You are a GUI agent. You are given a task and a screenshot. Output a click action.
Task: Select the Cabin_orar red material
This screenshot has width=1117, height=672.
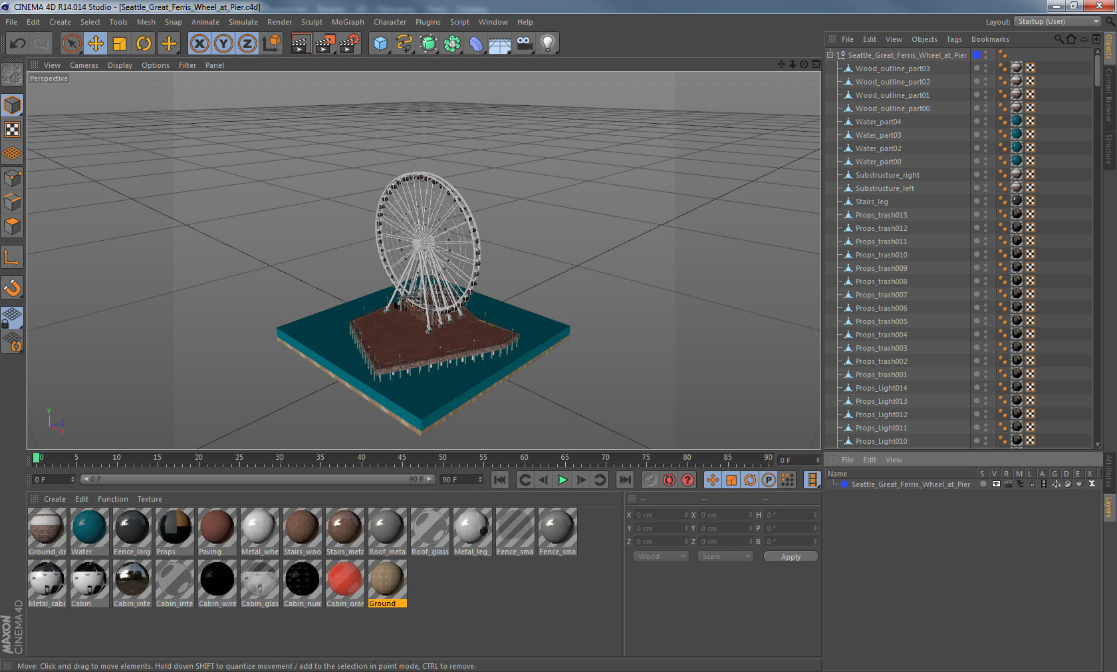(344, 584)
